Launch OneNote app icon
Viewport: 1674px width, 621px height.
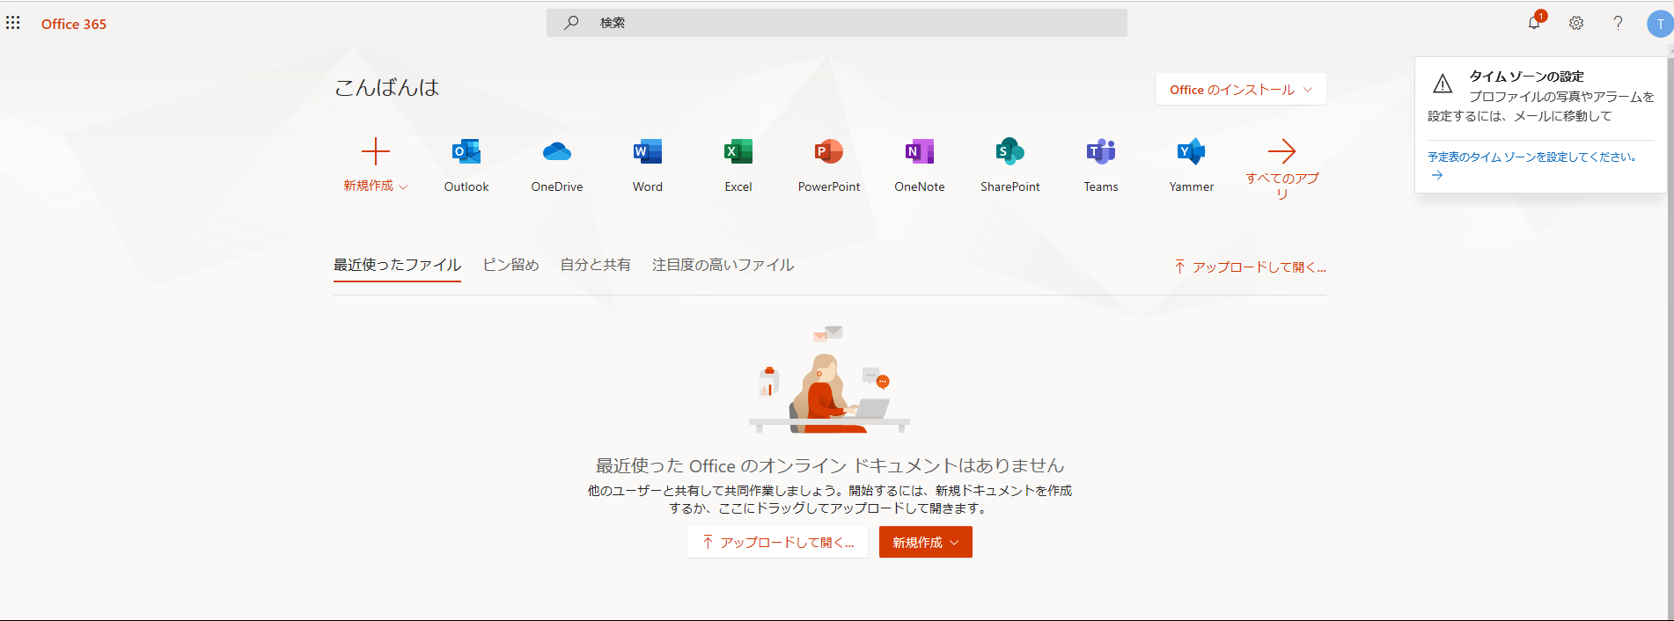coord(920,151)
